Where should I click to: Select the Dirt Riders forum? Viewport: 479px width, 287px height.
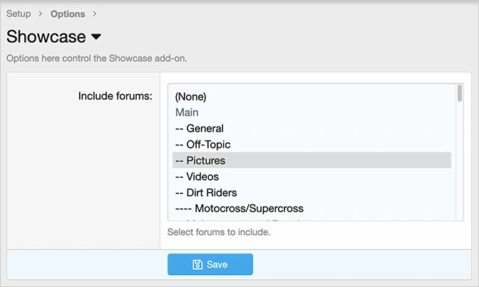coord(206,192)
